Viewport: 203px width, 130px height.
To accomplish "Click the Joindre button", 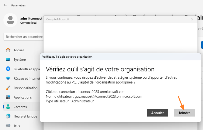I will [184, 113].
